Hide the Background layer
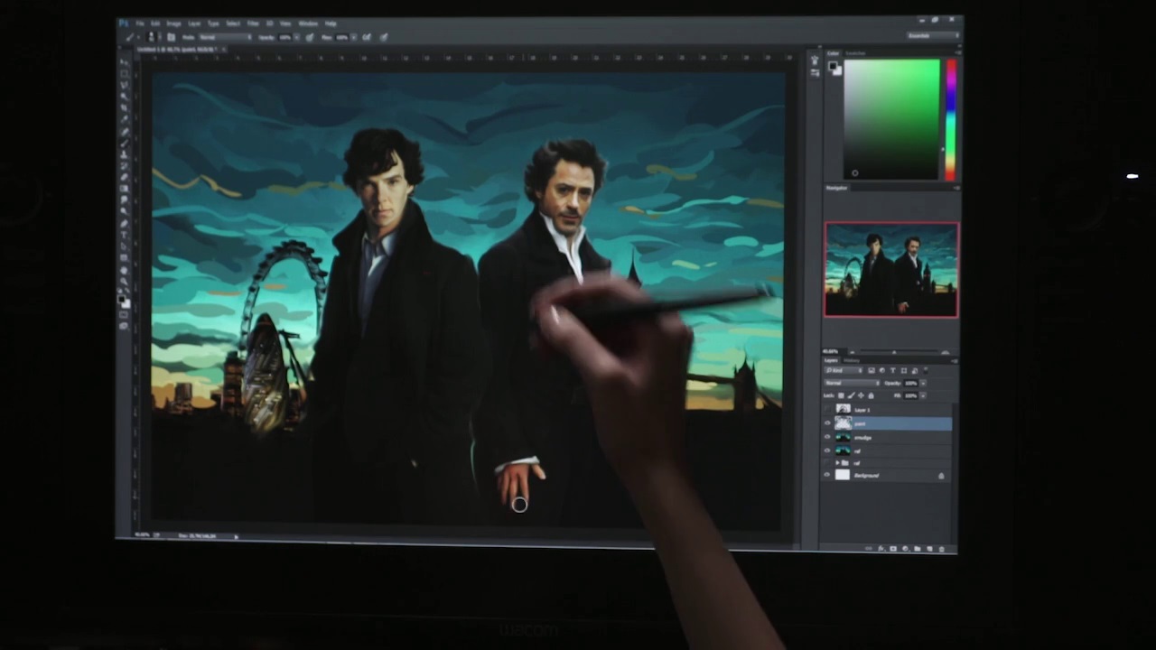The width and height of the screenshot is (1156, 650). tap(827, 474)
